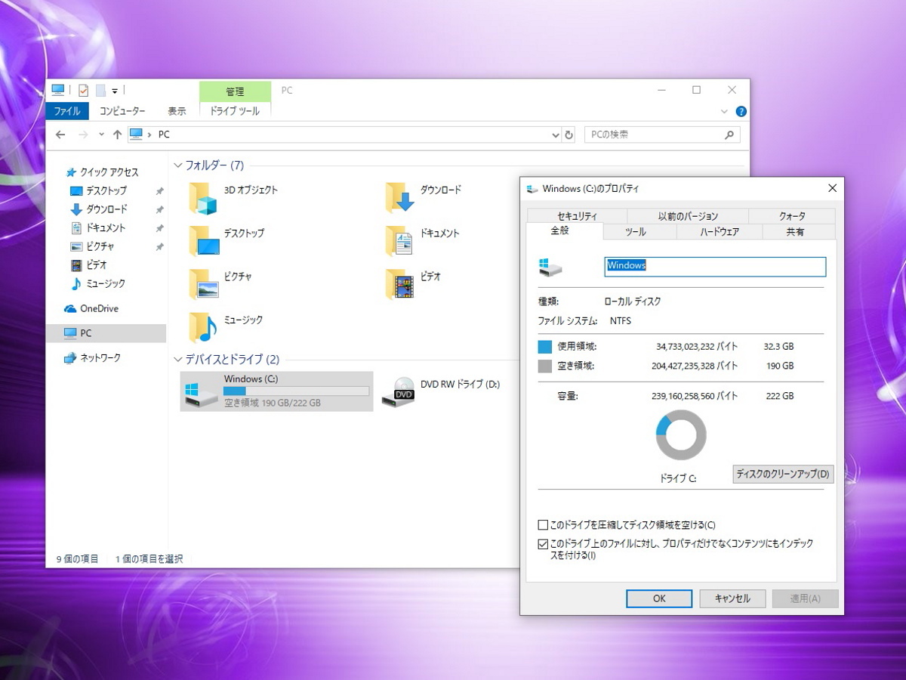906x680 pixels.
Task: Open the ダウンロード folder in the main pane
Action: pyautogui.click(x=399, y=198)
